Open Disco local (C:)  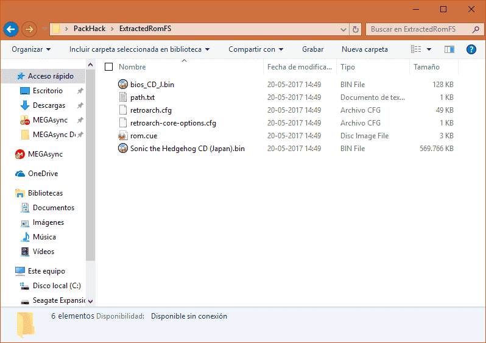click(57, 286)
